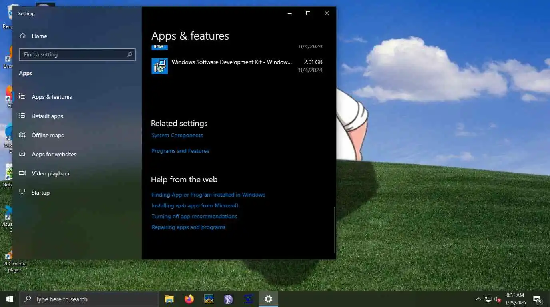Select the Windows Software Development Kit list entry

(x=237, y=66)
